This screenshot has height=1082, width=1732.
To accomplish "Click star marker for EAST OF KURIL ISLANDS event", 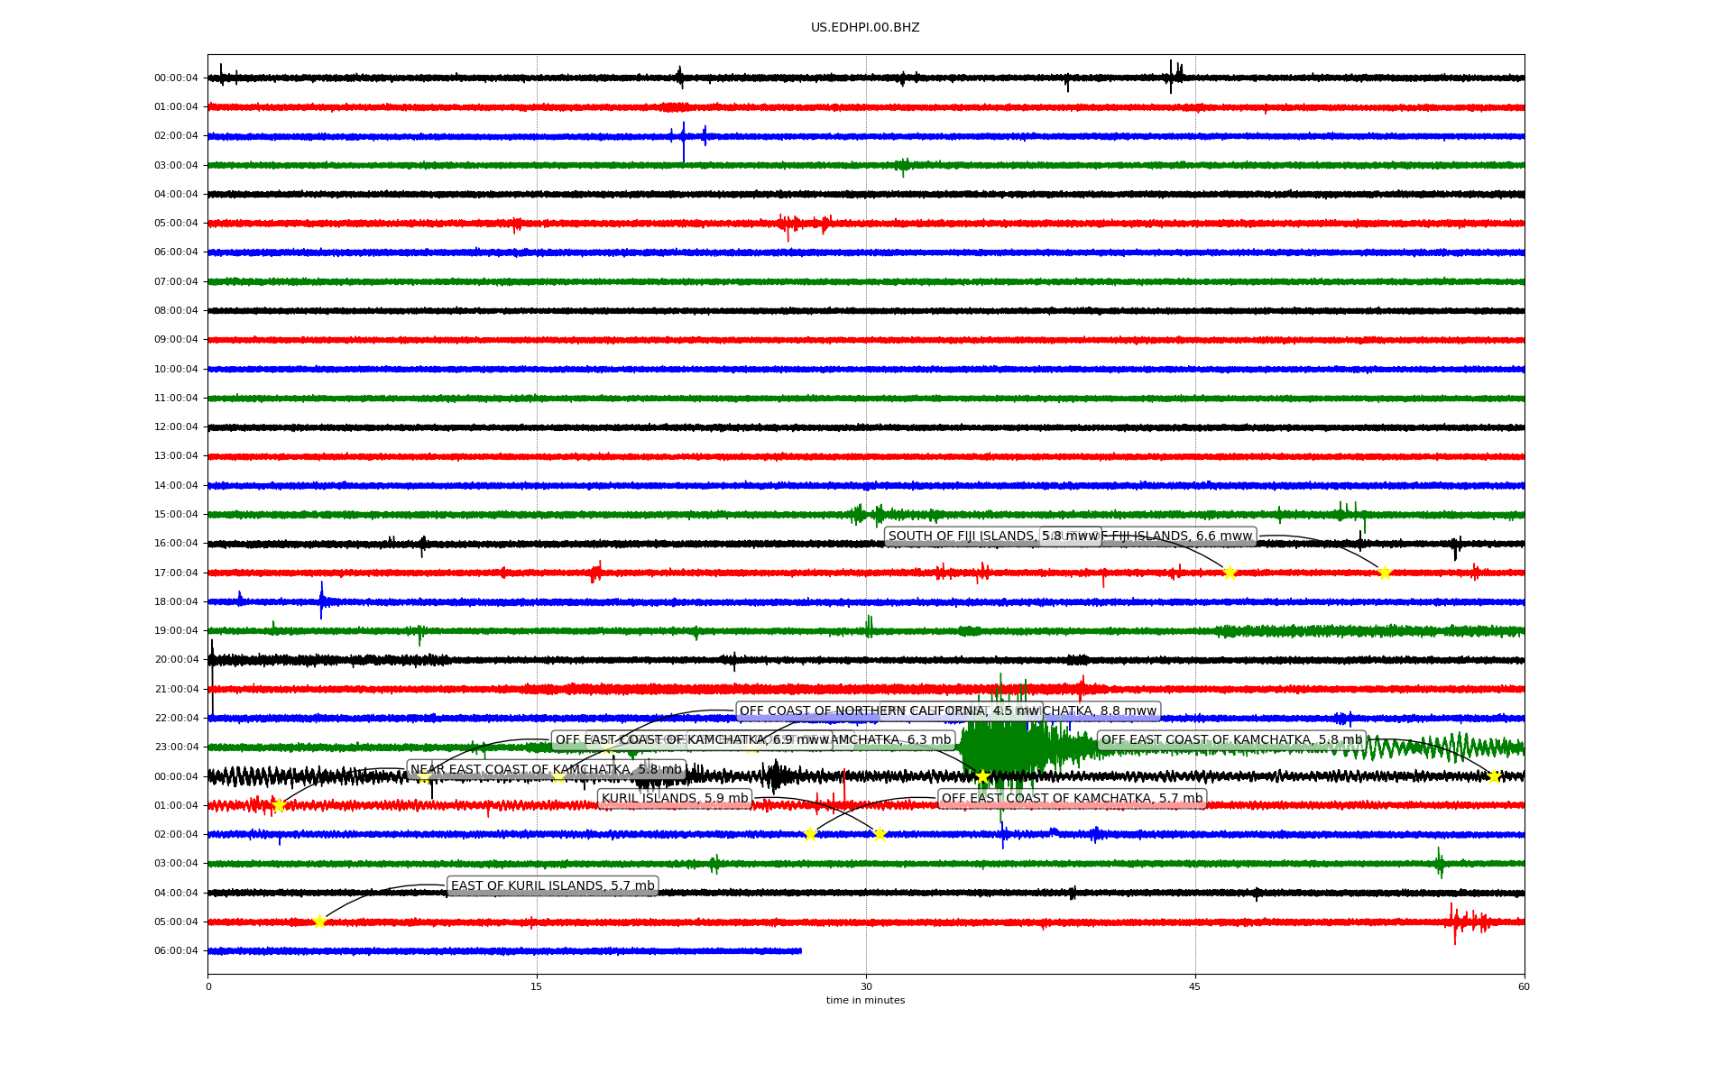I will [x=319, y=922].
